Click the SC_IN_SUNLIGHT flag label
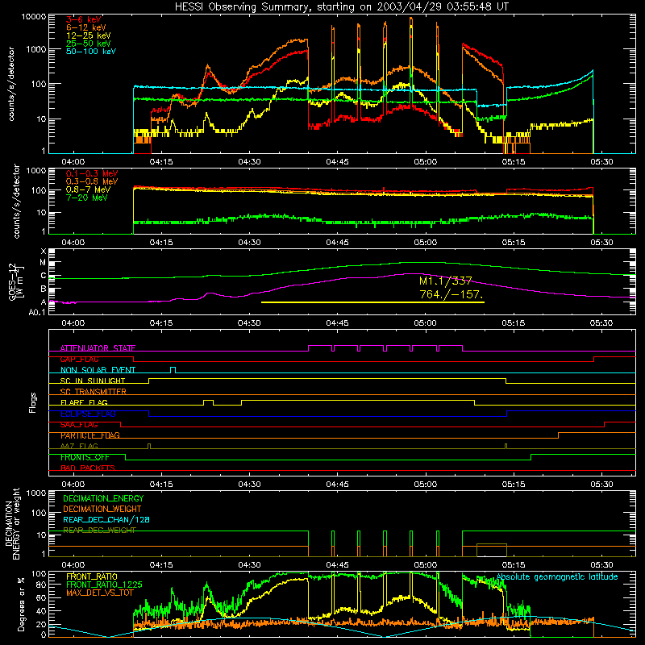Viewport: 645px width, 645px height. (93, 381)
